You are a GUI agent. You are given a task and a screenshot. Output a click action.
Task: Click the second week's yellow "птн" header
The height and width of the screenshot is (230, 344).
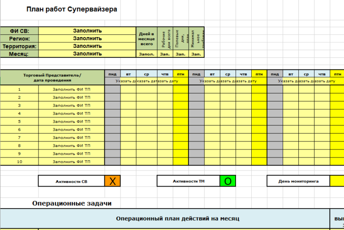[x=259, y=74]
